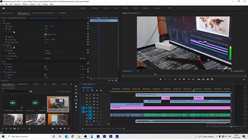Toggle Linked Selection in timeline
Viewport: 248px width, 139px height.
tap(92, 90)
